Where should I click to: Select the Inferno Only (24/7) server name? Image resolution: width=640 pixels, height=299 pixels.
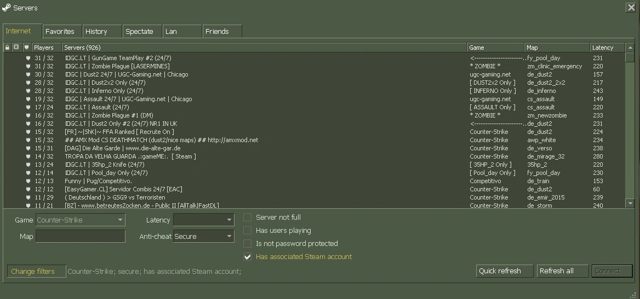(104, 90)
